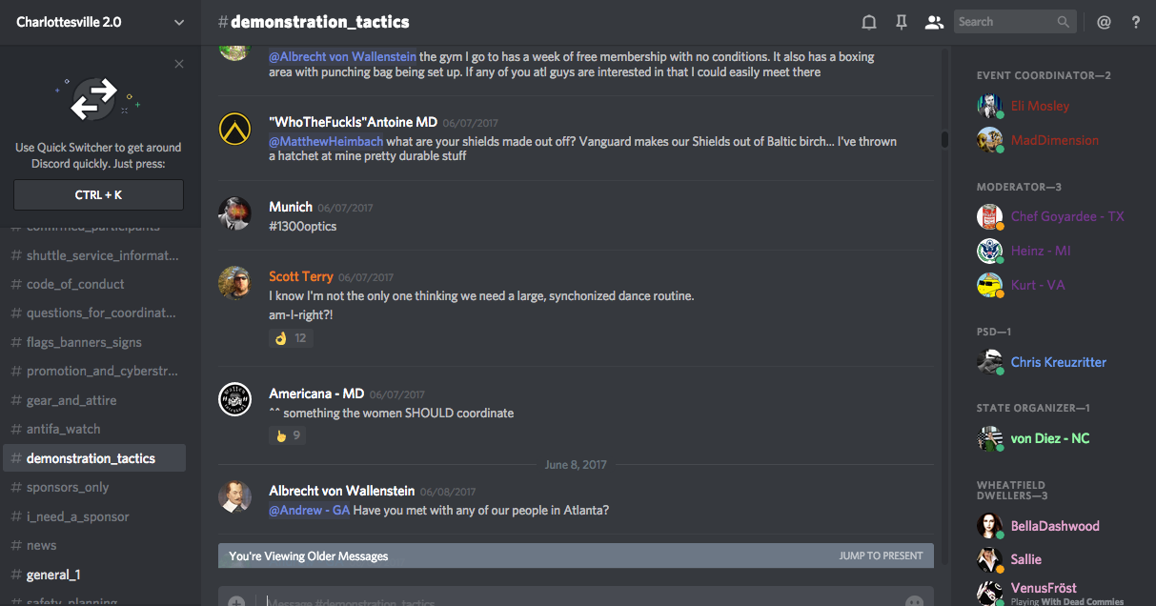The width and height of the screenshot is (1156, 606).
Task: Click the search magnifier icon
Action: point(1064,22)
